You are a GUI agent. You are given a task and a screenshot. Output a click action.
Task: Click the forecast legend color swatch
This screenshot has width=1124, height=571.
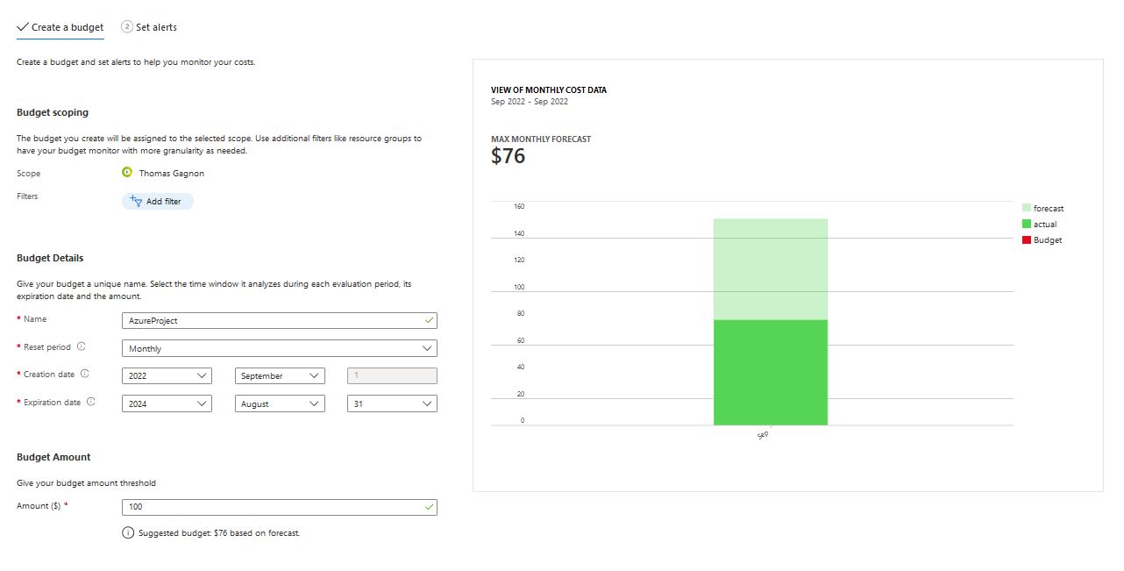(x=1027, y=208)
